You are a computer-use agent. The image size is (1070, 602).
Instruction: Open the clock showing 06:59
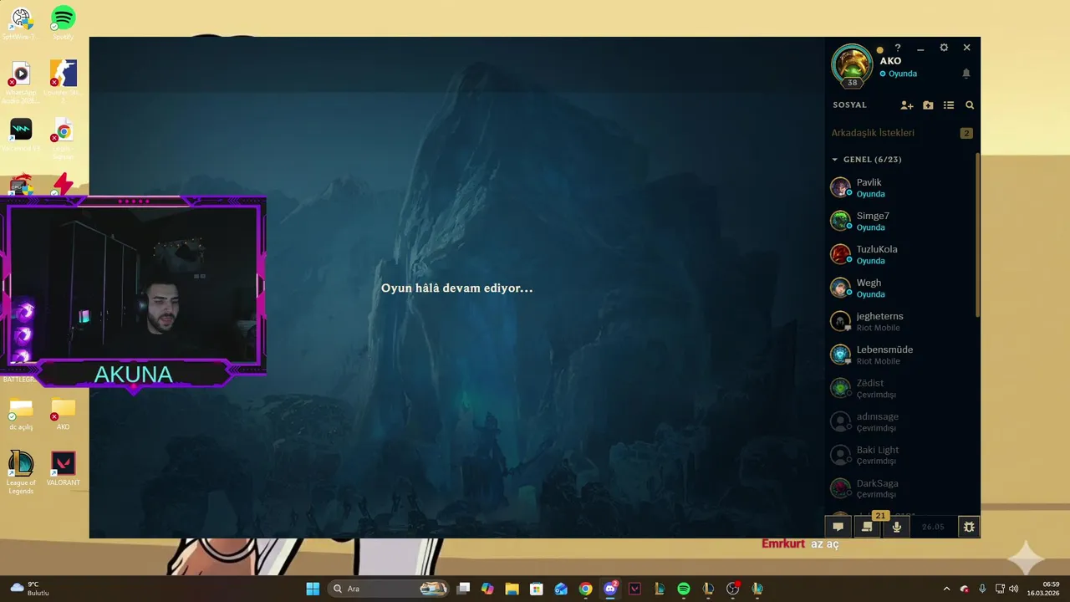(1043, 589)
